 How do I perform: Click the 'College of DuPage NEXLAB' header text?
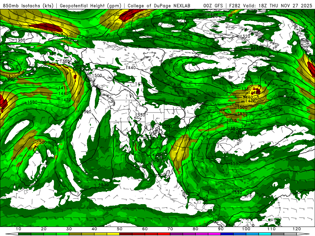[x=159, y=6]
